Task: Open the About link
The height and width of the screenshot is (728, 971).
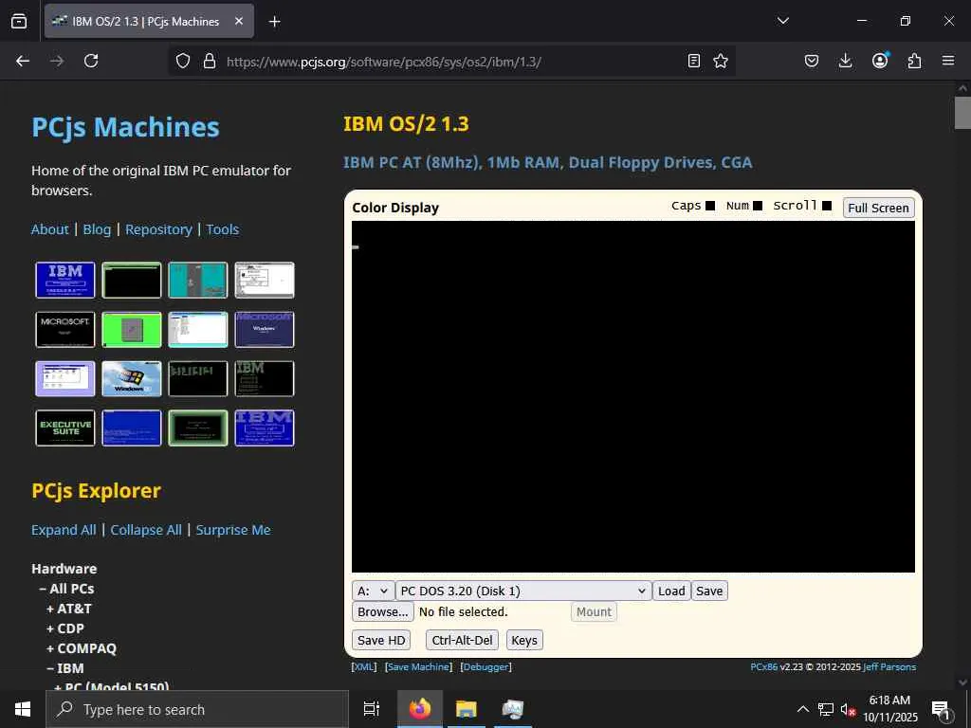Action: tap(50, 229)
